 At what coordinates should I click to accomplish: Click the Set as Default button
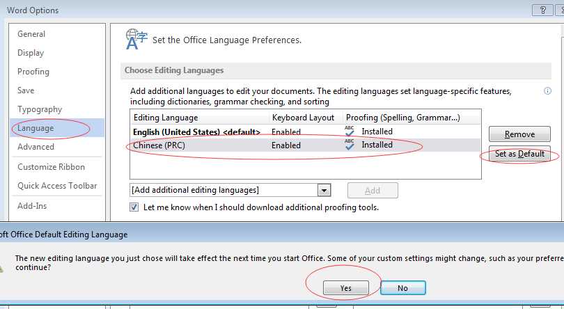[x=519, y=154]
